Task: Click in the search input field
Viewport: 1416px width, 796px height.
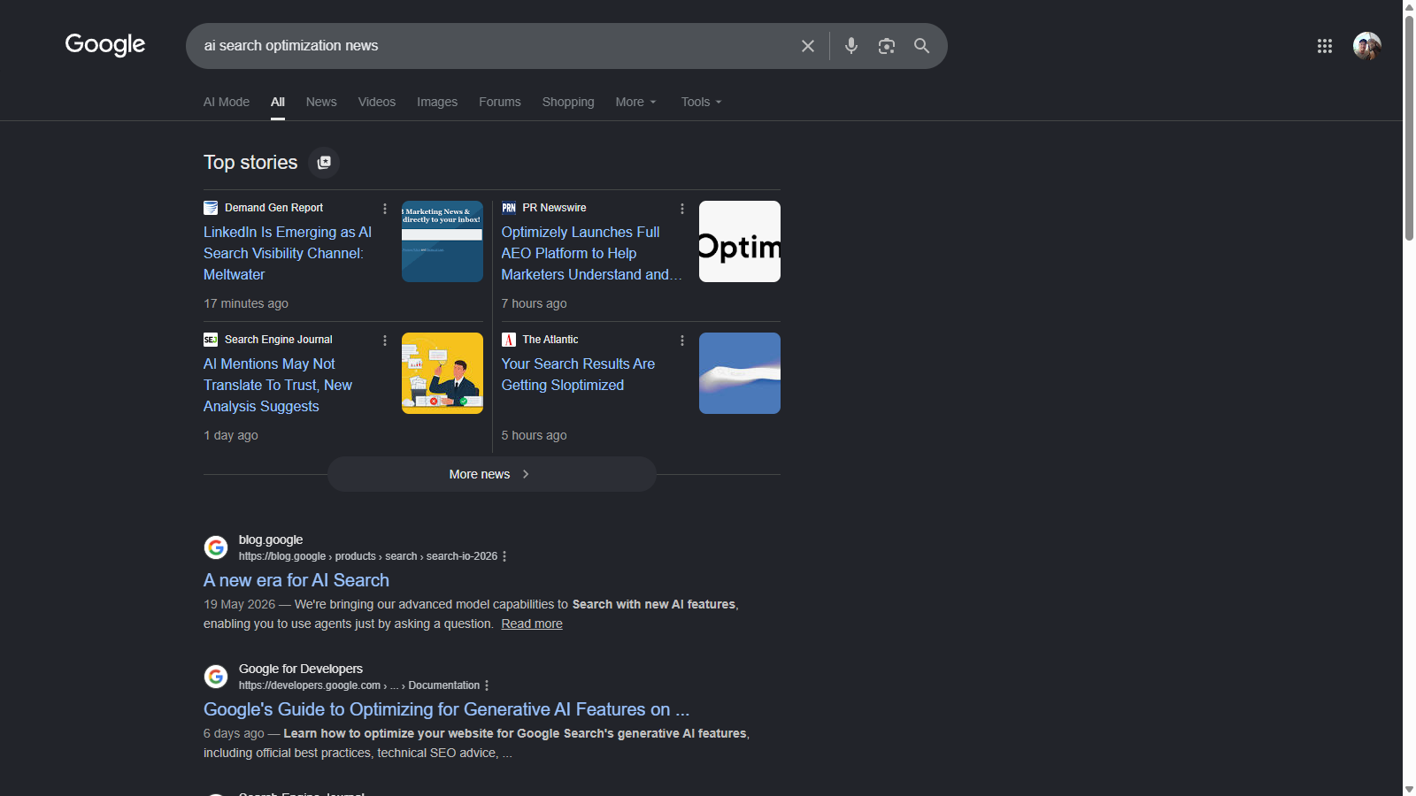Action: 496,46
